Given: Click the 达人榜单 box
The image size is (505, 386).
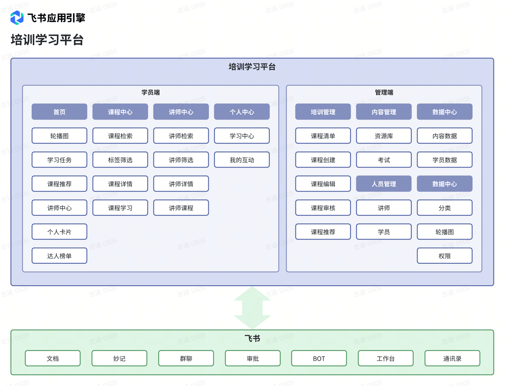Looking at the screenshot, I should click(60, 256).
